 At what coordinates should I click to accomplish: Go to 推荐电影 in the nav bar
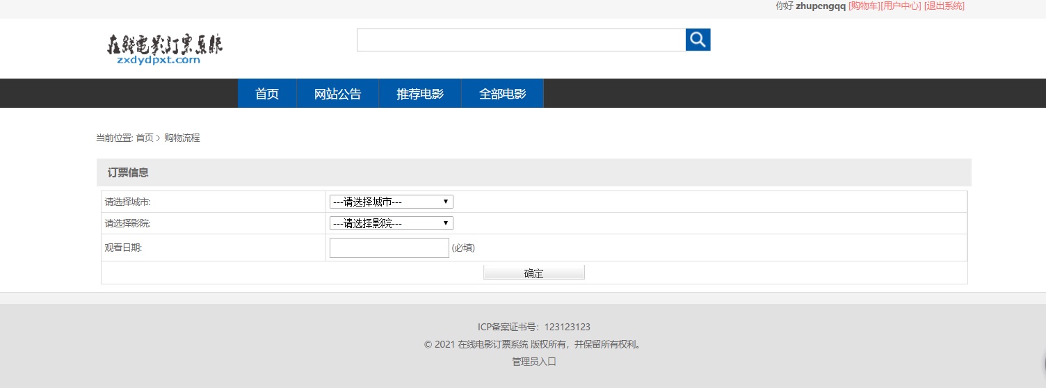click(x=420, y=94)
